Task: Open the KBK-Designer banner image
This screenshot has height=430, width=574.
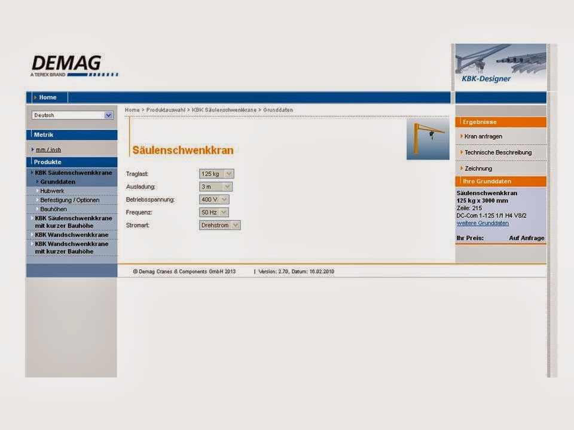Action: [x=500, y=66]
